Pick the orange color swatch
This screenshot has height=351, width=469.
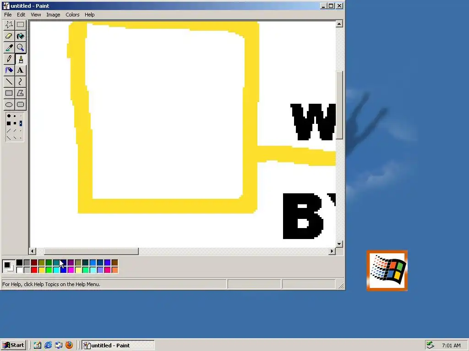click(x=115, y=270)
